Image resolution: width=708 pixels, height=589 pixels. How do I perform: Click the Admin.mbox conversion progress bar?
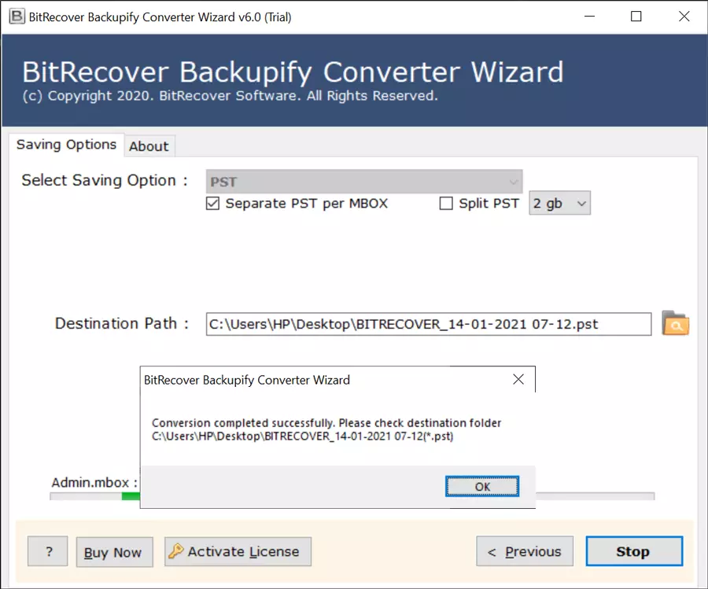(352, 496)
